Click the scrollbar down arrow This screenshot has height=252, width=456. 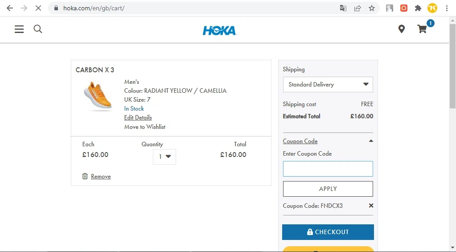(x=452, y=248)
